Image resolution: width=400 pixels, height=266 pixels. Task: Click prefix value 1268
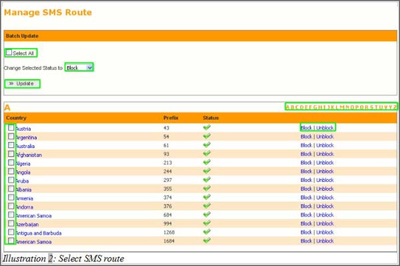pos(169,233)
